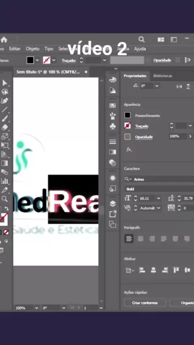
Task: Click the black Preenchimento color swatch
Action: [x=127, y=115]
